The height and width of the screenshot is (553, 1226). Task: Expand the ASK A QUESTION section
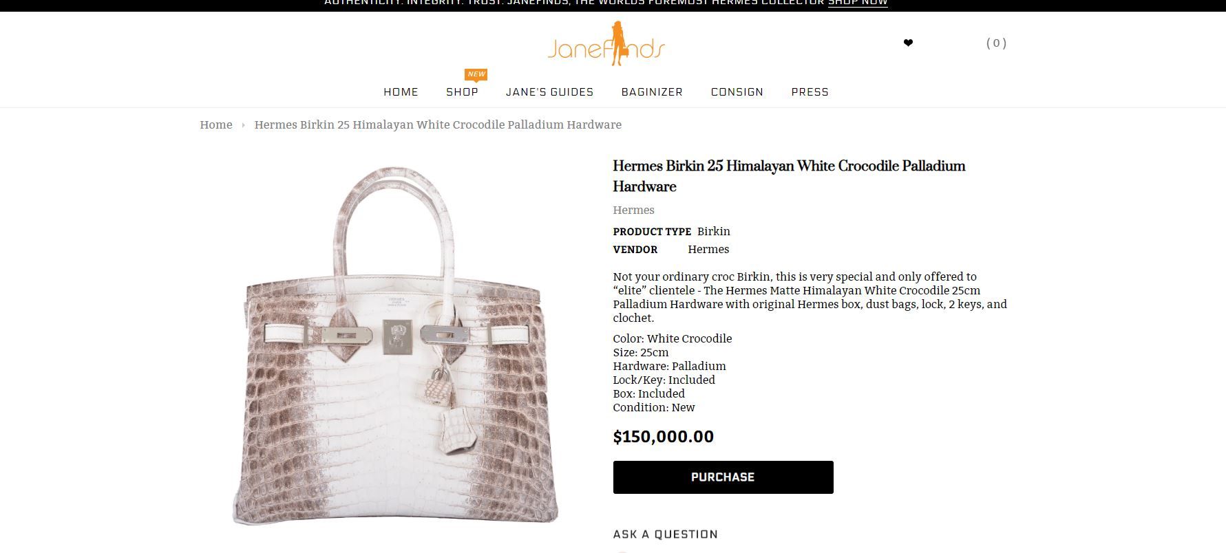(x=665, y=534)
